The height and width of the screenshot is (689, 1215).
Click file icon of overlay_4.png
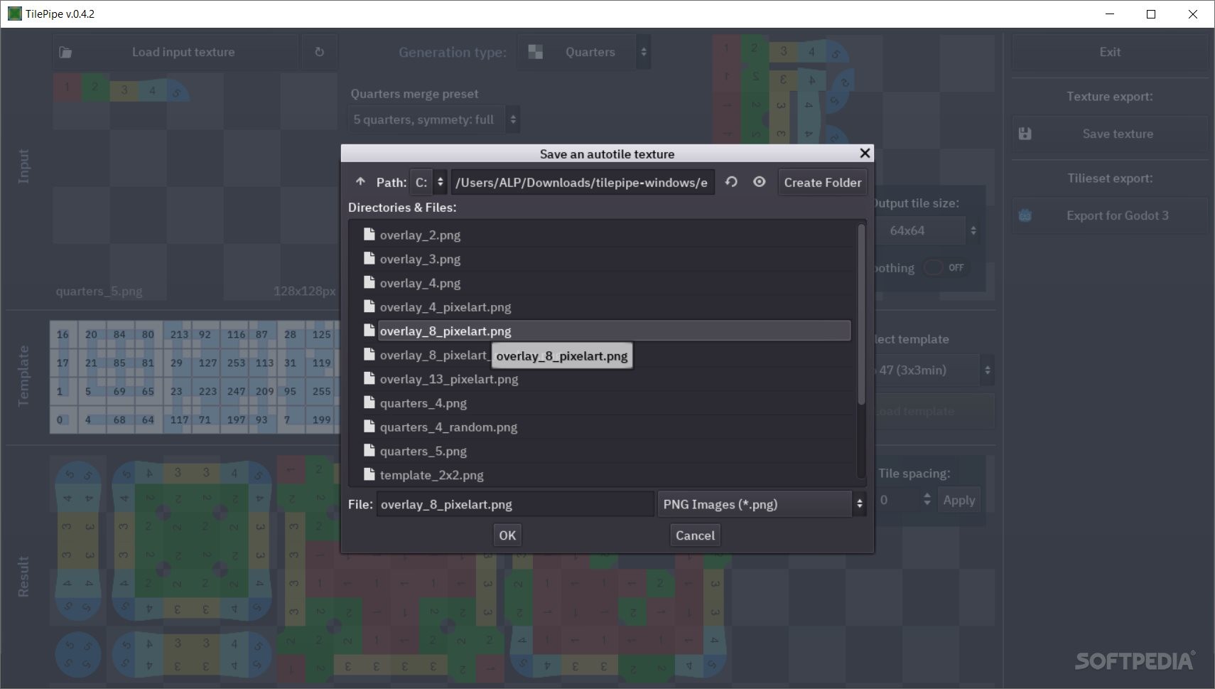pyautogui.click(x=369, y=282)
